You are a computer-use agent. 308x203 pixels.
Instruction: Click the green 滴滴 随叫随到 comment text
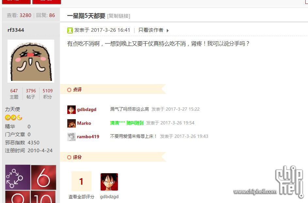pyautogui.click(x=127, y=123)
